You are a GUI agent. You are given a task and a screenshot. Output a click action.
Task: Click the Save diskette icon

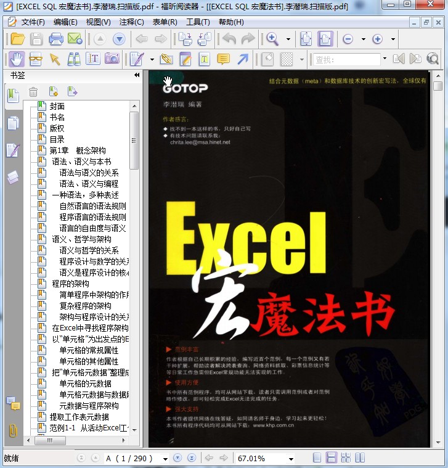36,39
